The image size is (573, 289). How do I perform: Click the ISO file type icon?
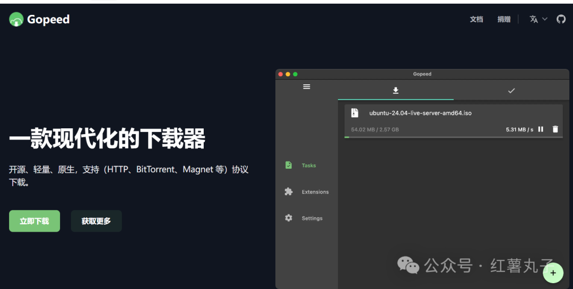(x=355, y=113)
